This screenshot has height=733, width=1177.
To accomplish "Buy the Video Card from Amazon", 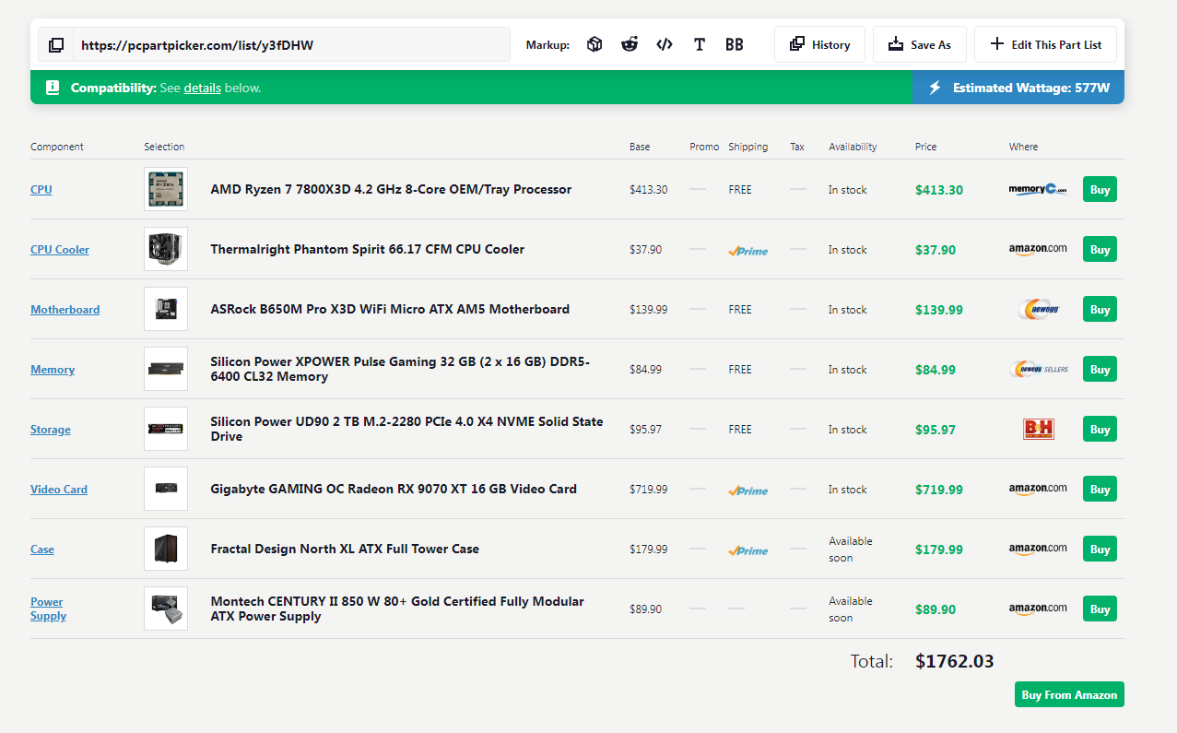I will point(1100,489).
